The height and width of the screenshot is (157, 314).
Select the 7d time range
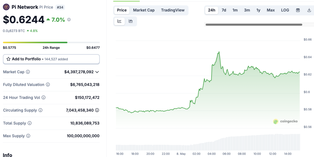pos(224,10)
